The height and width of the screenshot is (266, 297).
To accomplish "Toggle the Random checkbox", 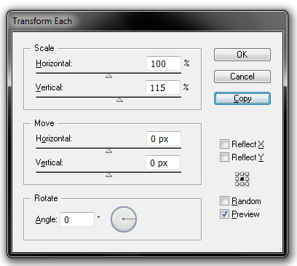I will coord(224,201).
